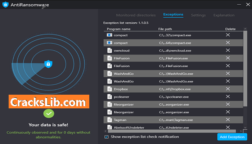This screenshot has height=144, width=252.
Task: Select the Dropbox program name
Action: (121, 89)
